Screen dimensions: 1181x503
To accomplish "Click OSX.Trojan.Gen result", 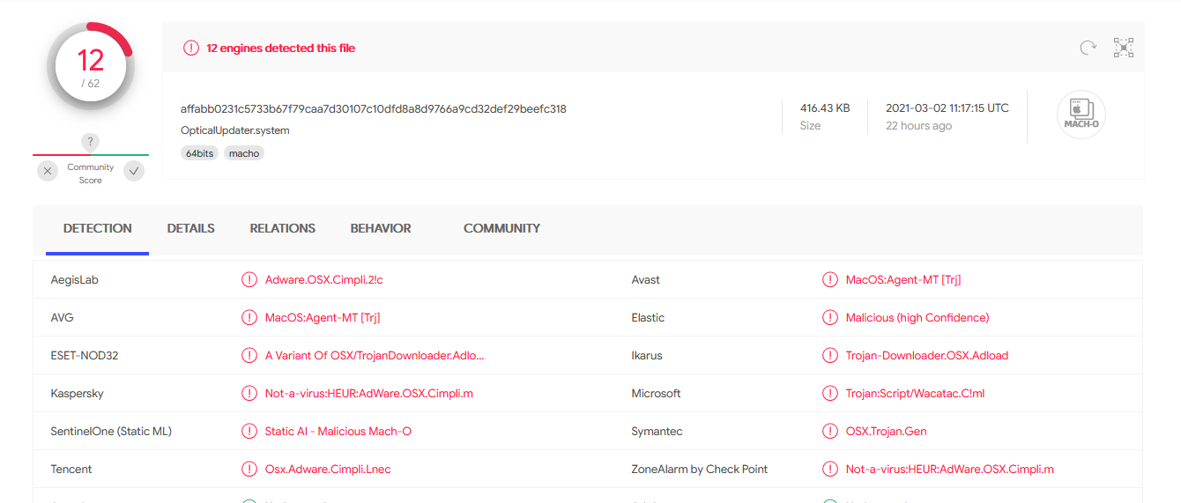I will pos(887,432).
